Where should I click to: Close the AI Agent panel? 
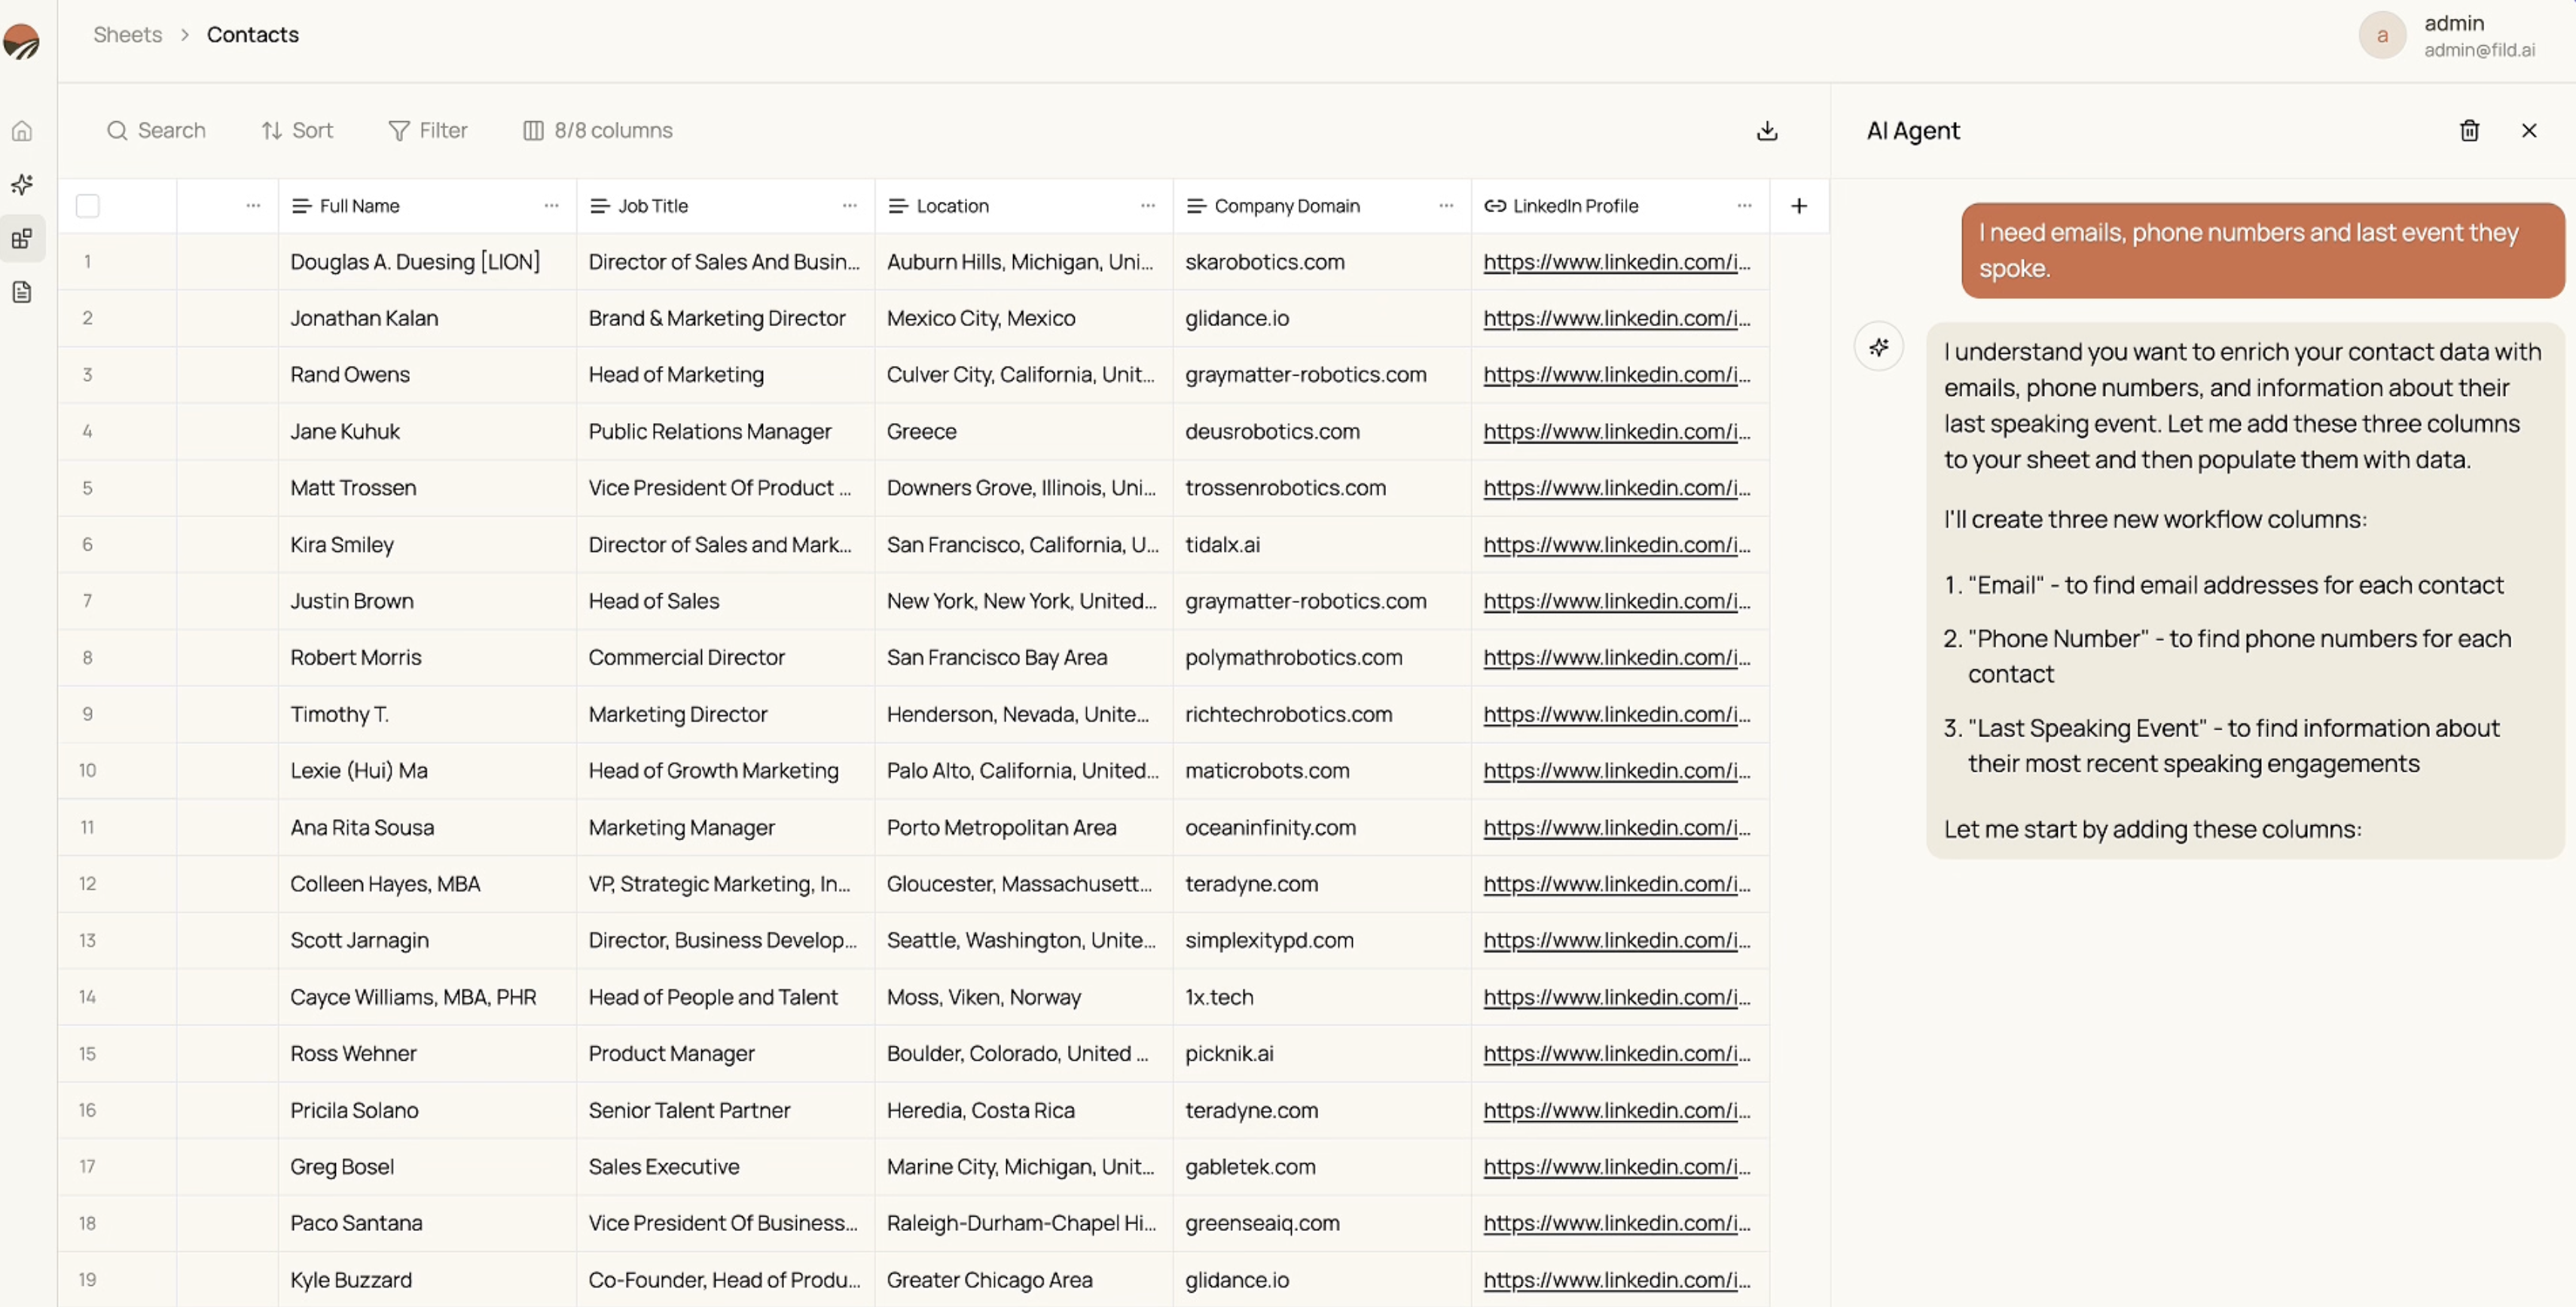(2529, 131)
